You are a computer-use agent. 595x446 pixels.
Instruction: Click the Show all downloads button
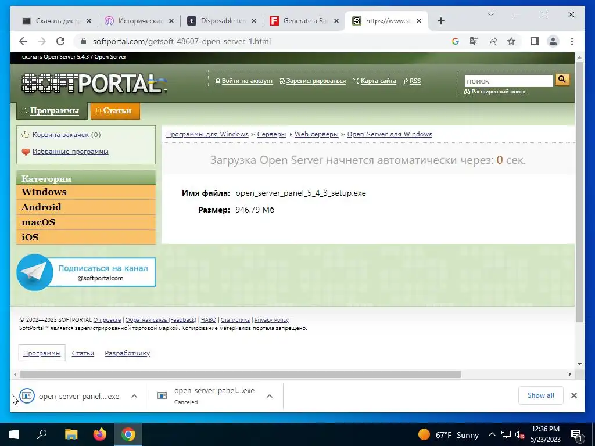click(541, 395)
